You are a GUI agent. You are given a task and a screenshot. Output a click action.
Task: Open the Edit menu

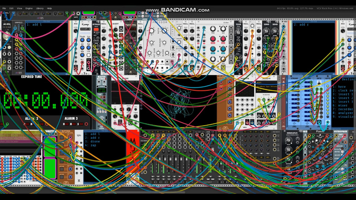click(11, 9)
